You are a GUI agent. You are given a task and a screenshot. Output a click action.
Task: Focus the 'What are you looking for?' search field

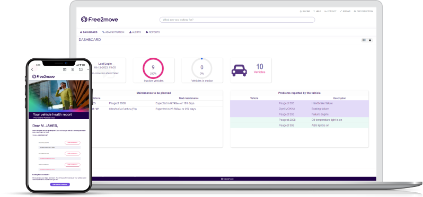(237, 20)
